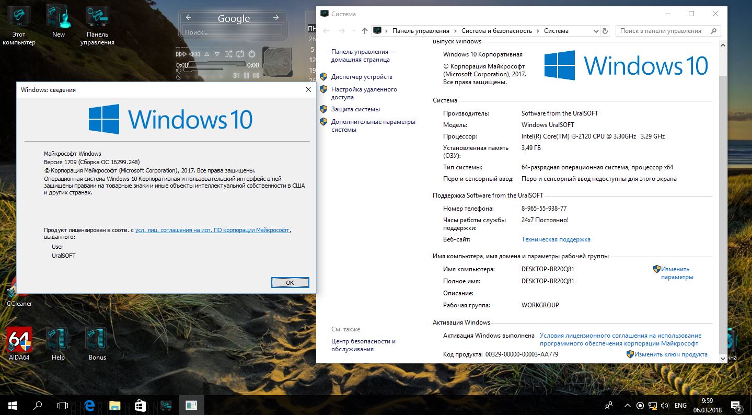Click Изменить ключ продукта
The height and width of the screenshot is (415, 752).
click(x=671, y=354)
